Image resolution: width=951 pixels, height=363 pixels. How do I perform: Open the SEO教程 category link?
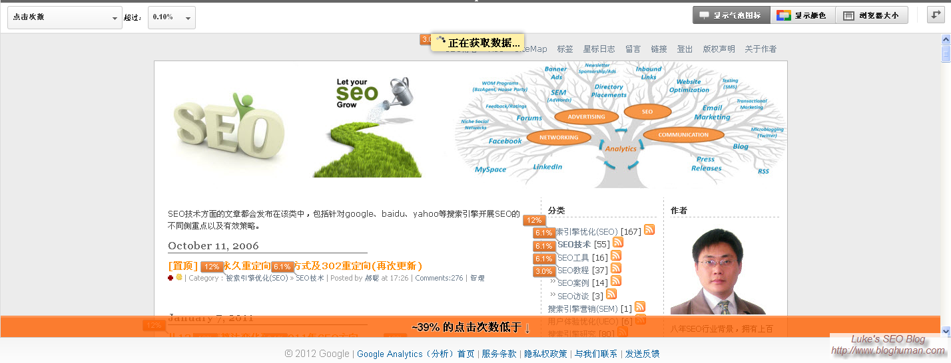pos(573,271)
